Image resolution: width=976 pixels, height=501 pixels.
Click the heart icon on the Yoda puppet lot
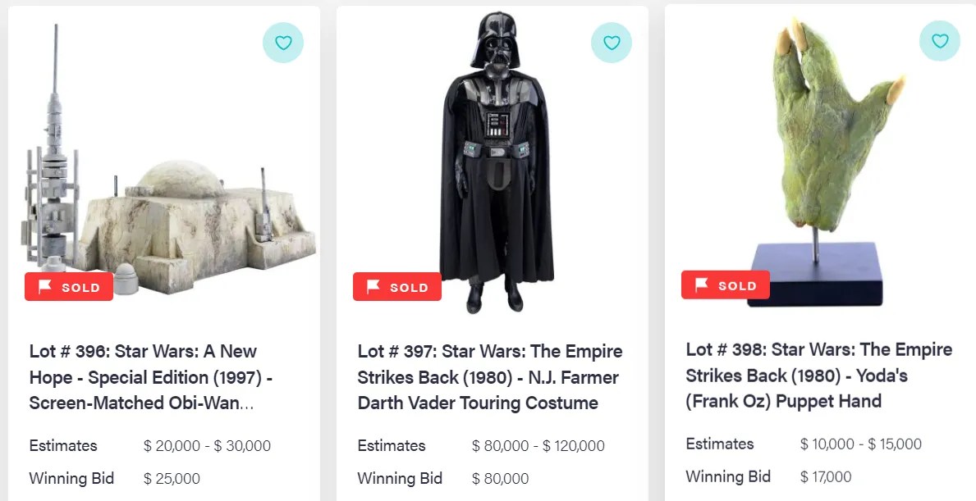(939, 39)
